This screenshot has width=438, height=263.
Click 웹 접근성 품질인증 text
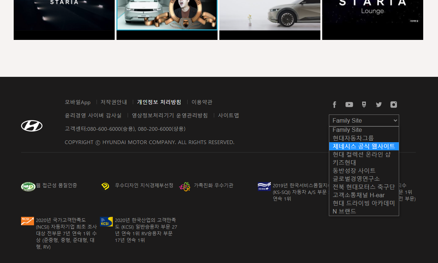57,185
